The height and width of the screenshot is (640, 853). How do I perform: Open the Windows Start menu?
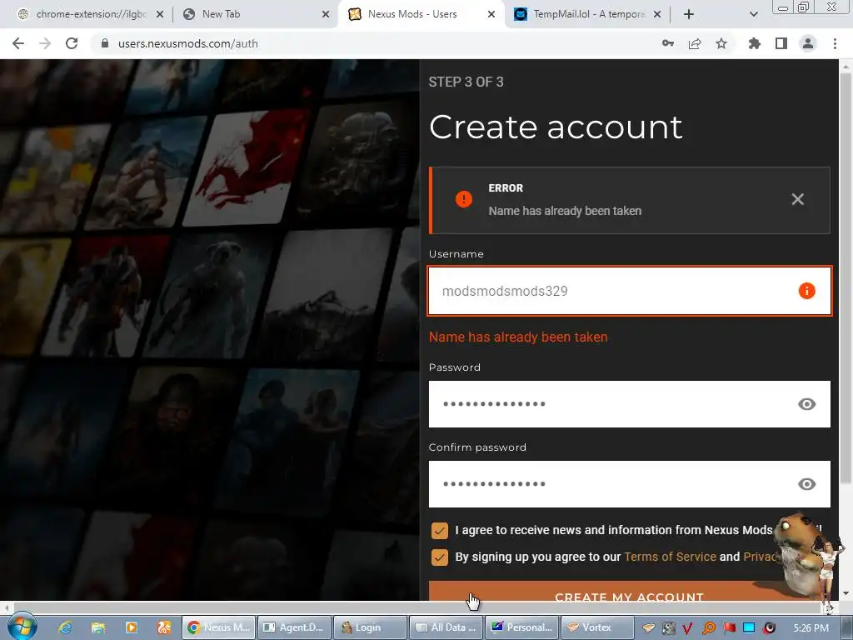22,627
